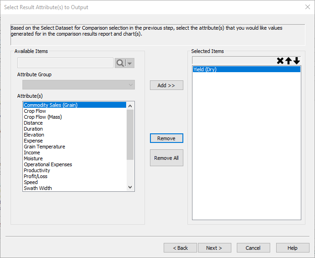Viewport: 315px width, 258px height.
Task: Select the Productivity attribute
Action: 75,170
